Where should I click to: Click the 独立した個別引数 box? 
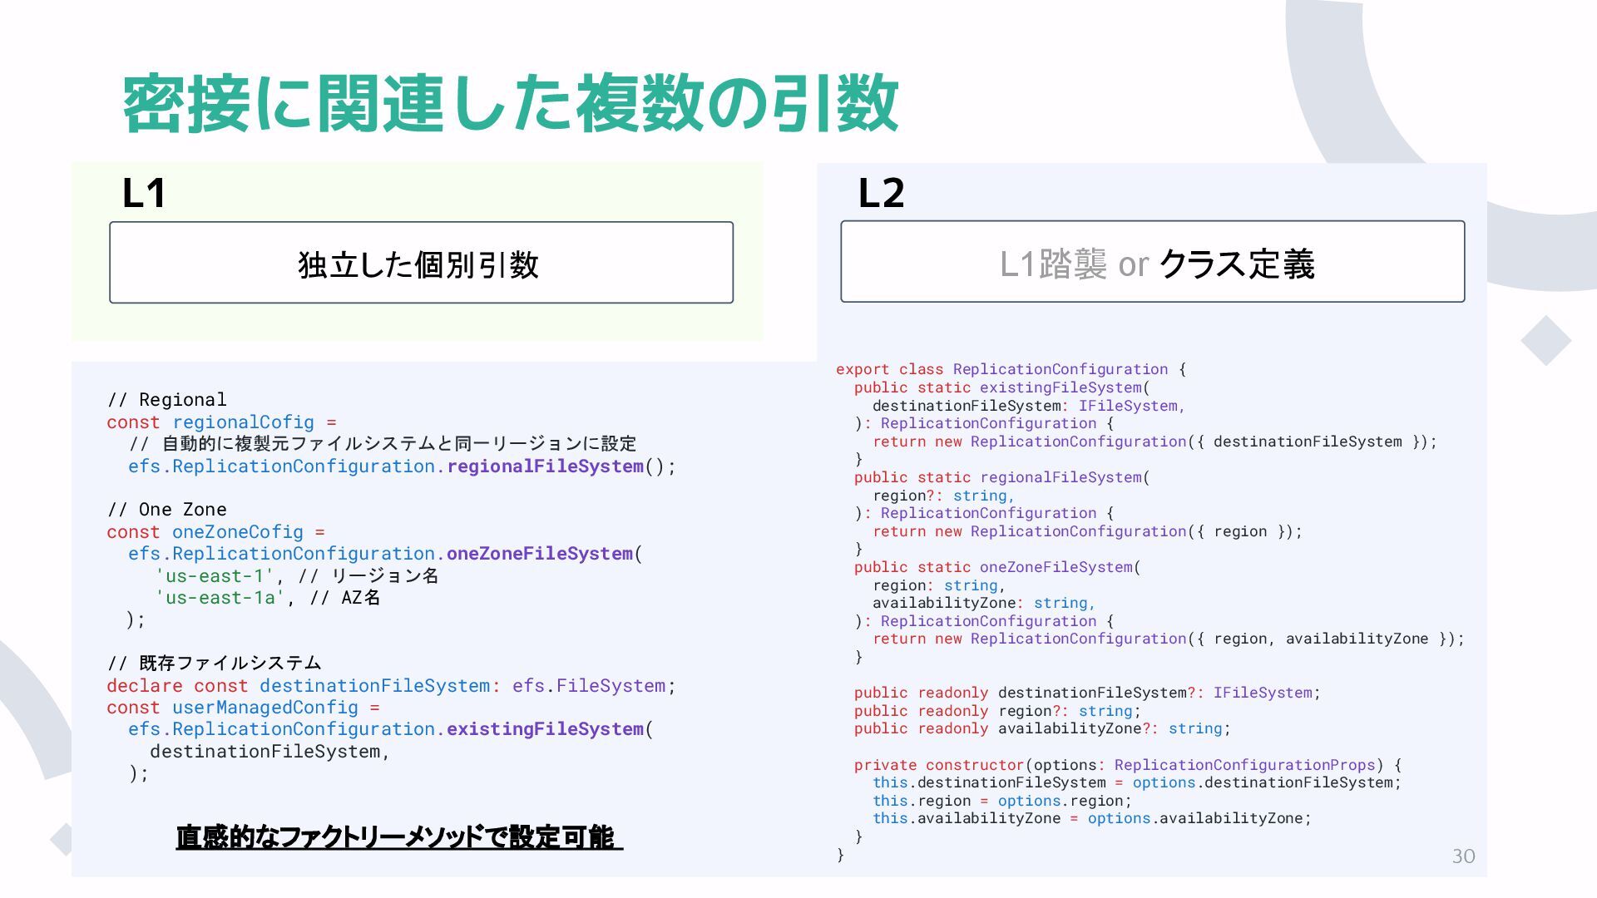coord(421,263)
